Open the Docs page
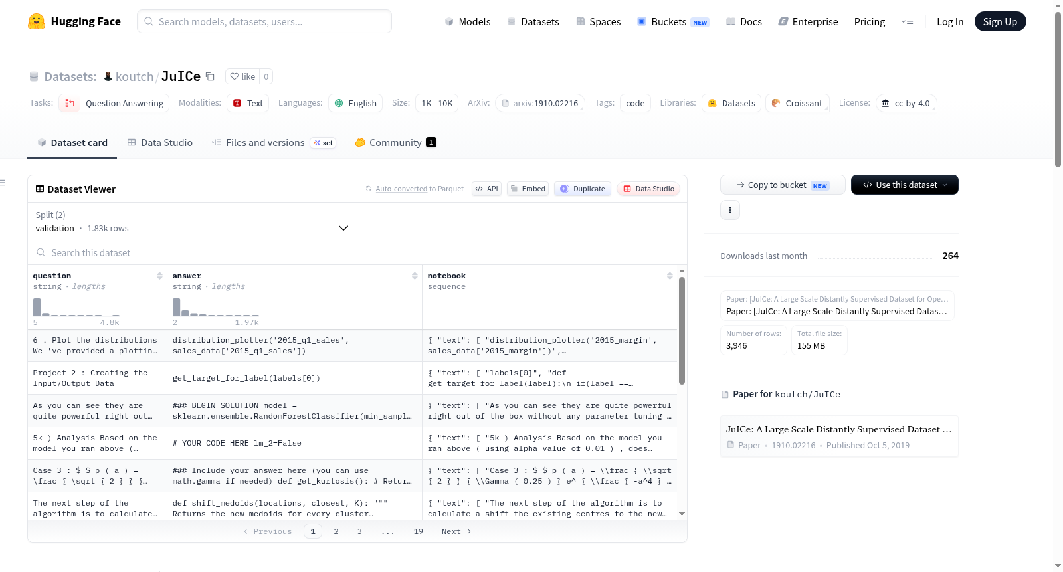This screenshot has height=572, width=1063. (x=744, y=21)
